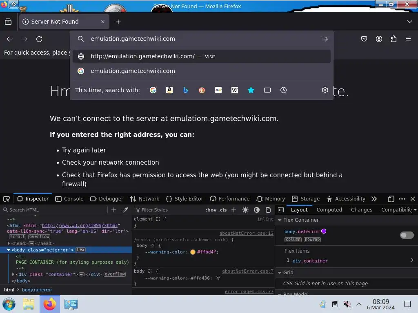
Task: Toggle .cls class panel
Action: pyautogui.click(x=222, y=210)
